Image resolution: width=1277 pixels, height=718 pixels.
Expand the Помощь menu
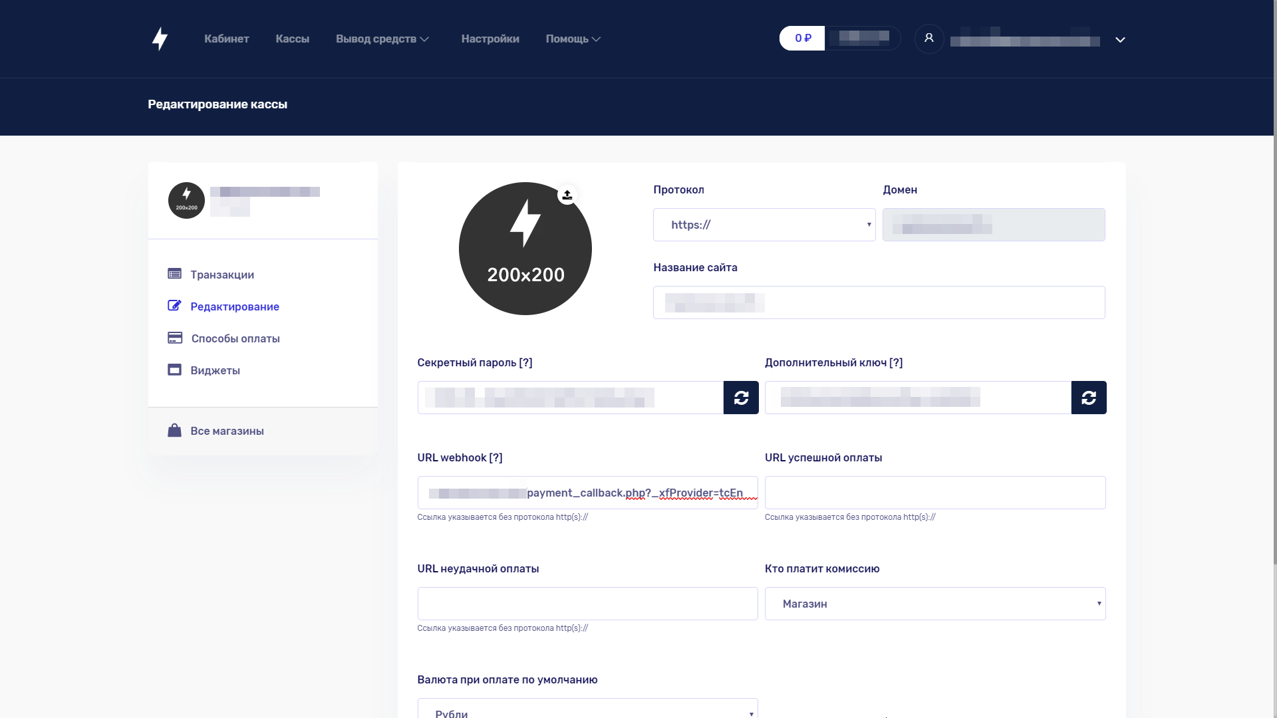[573, 39]
